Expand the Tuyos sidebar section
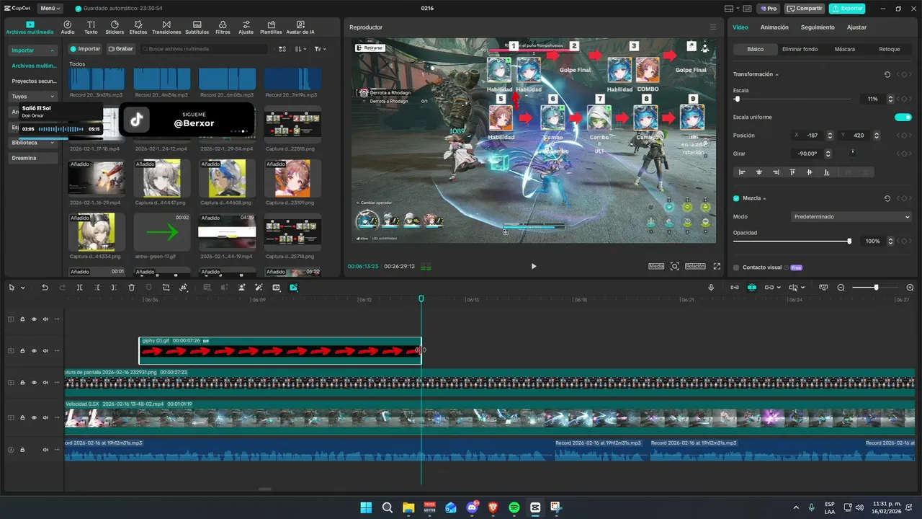Screen dimensions: 922x519 [x=52, y=97]
